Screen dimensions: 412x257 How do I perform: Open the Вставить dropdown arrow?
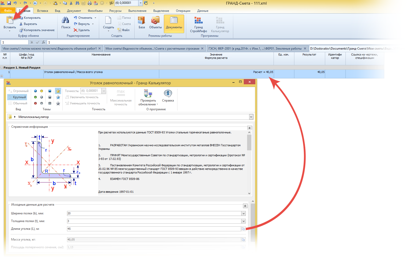(x=10, y=31)
